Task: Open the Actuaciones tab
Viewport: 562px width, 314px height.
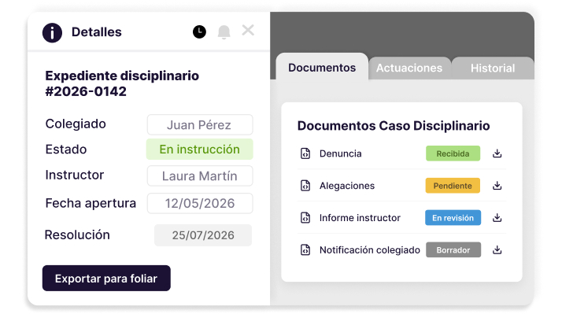Action: click(409, 68)
